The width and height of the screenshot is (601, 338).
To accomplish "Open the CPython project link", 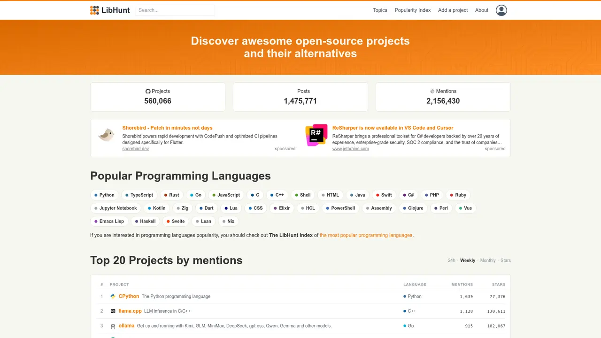I will point(129,296).
